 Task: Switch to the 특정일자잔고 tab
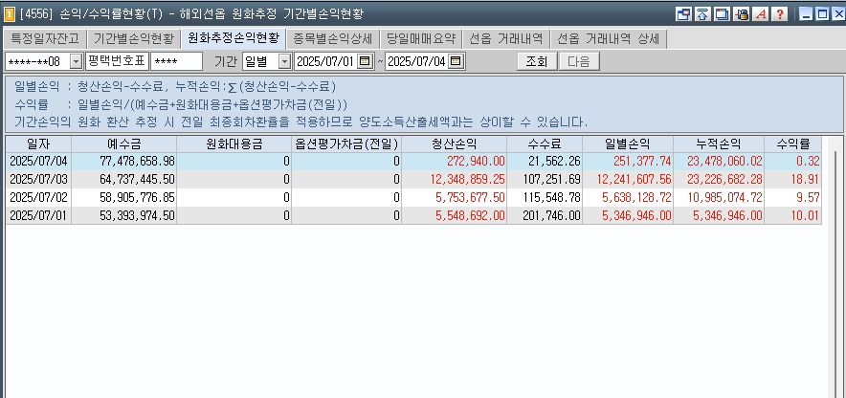coord(45,39)
